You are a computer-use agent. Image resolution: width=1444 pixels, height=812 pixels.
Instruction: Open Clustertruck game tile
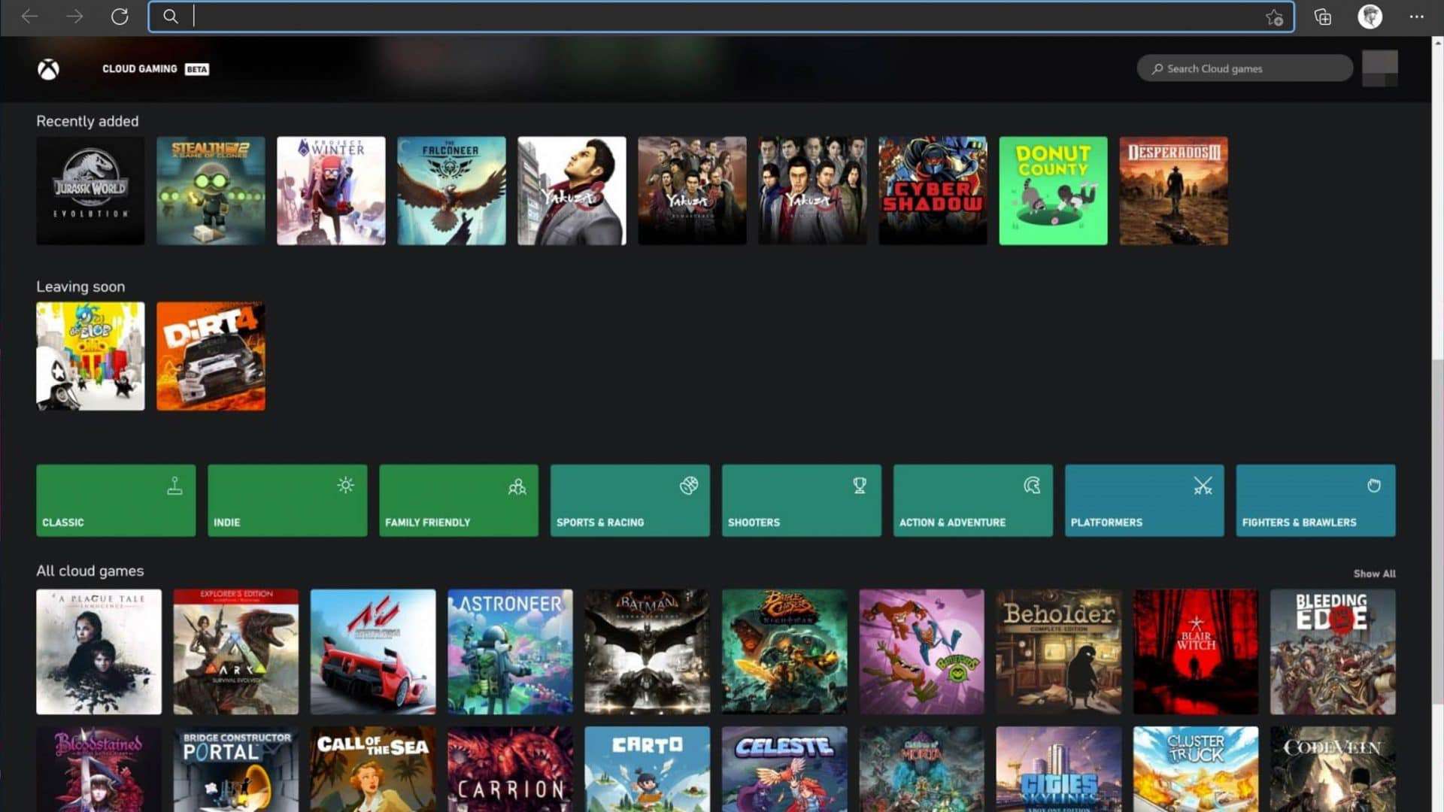pyautogui.click(x=1196, y=769)
